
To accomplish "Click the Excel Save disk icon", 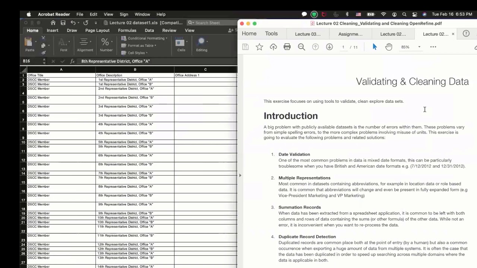I will coord(63,23).
